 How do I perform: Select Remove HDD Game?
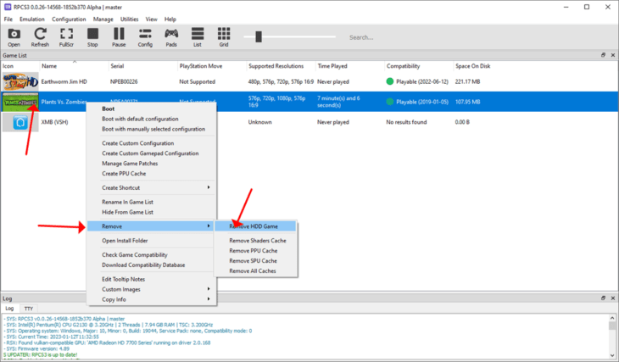[x=255, y=226]
